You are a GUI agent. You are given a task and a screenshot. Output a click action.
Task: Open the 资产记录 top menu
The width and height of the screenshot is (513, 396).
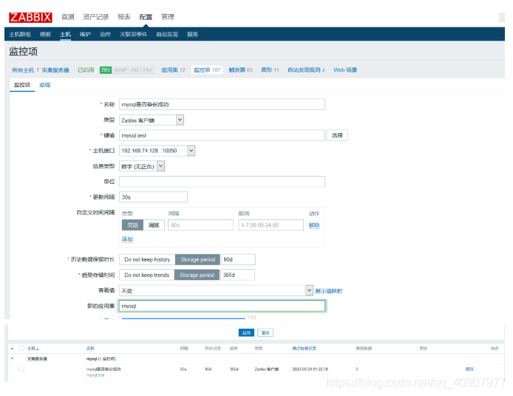point(95,17)
